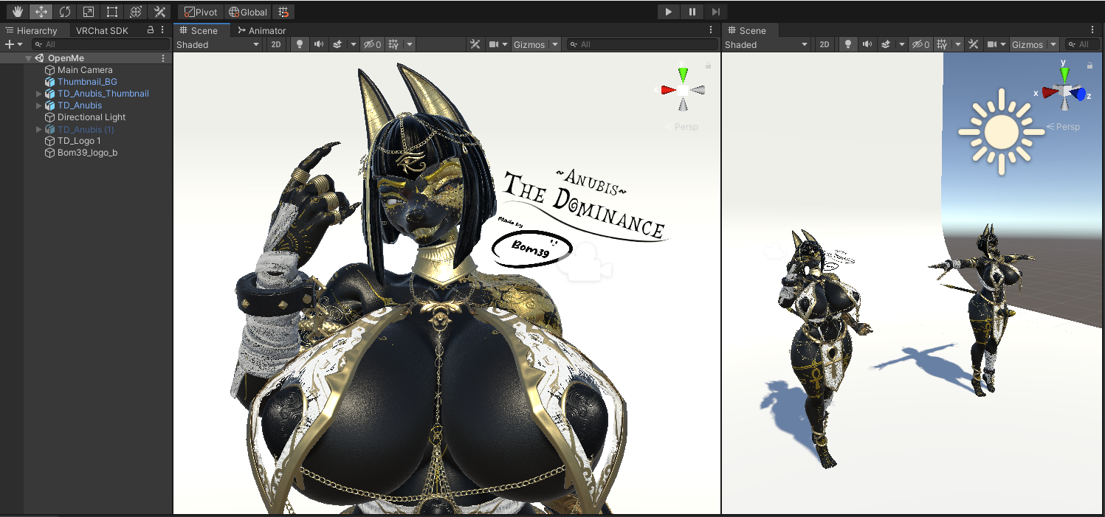Expand the TD_Anubis_Thumbnail object

click(39, 94)
